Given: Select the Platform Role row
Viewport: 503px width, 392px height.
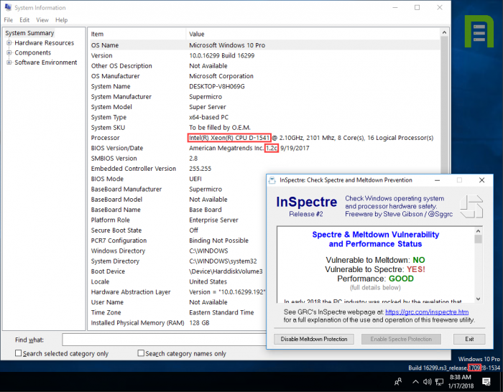Looking at the screenshot, I should [x=177, y=220].
